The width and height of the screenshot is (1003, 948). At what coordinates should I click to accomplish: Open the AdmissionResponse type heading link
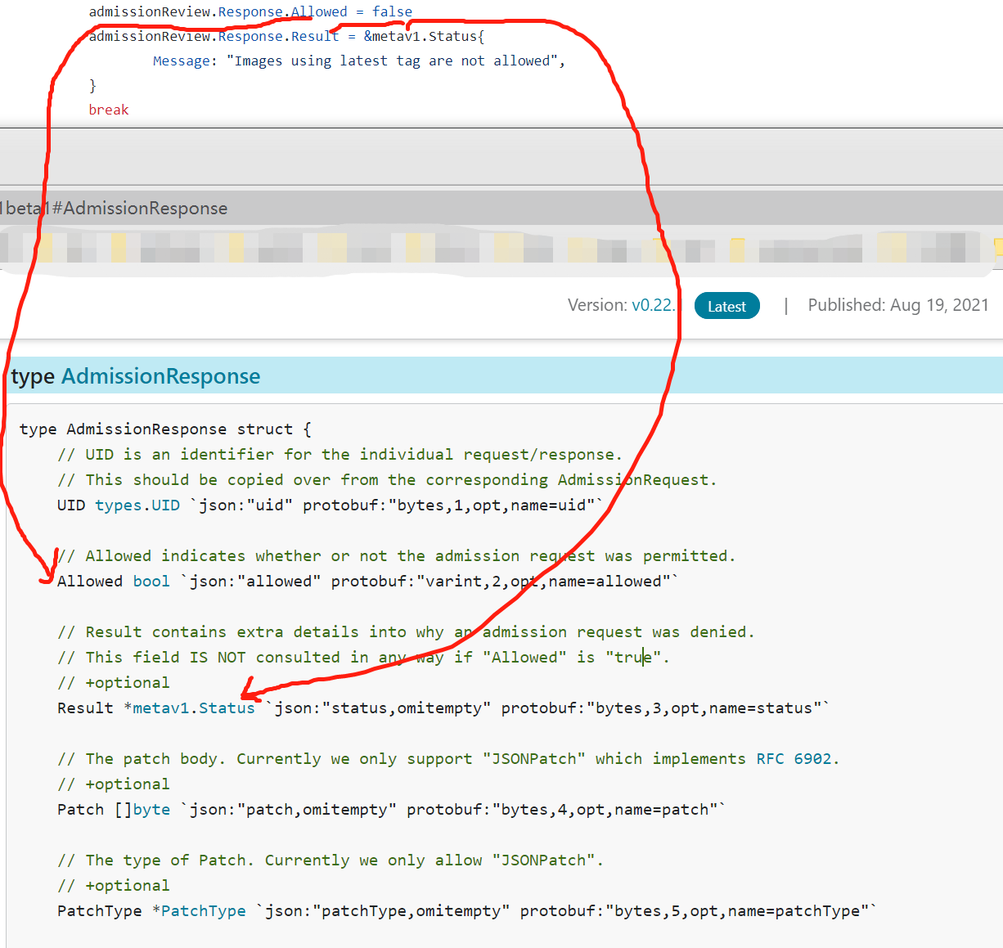tap(160, 376)
